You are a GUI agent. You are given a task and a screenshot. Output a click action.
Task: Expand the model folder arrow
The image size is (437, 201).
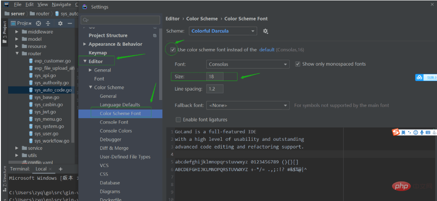click(17, 39)
